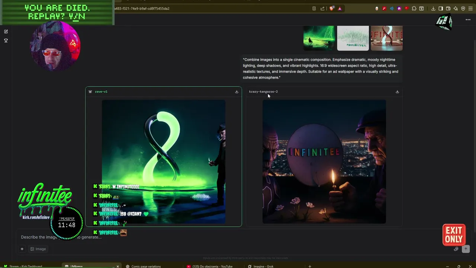Open the leaderboard trophy icon in sidebar

pyautogui.click(x=6, y=41)
